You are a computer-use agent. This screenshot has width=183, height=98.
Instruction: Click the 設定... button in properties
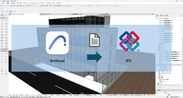pos(169,95)
